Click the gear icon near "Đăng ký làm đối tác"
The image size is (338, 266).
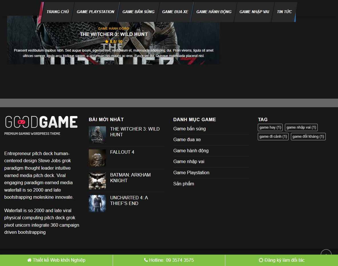click(x=261, y=260)
